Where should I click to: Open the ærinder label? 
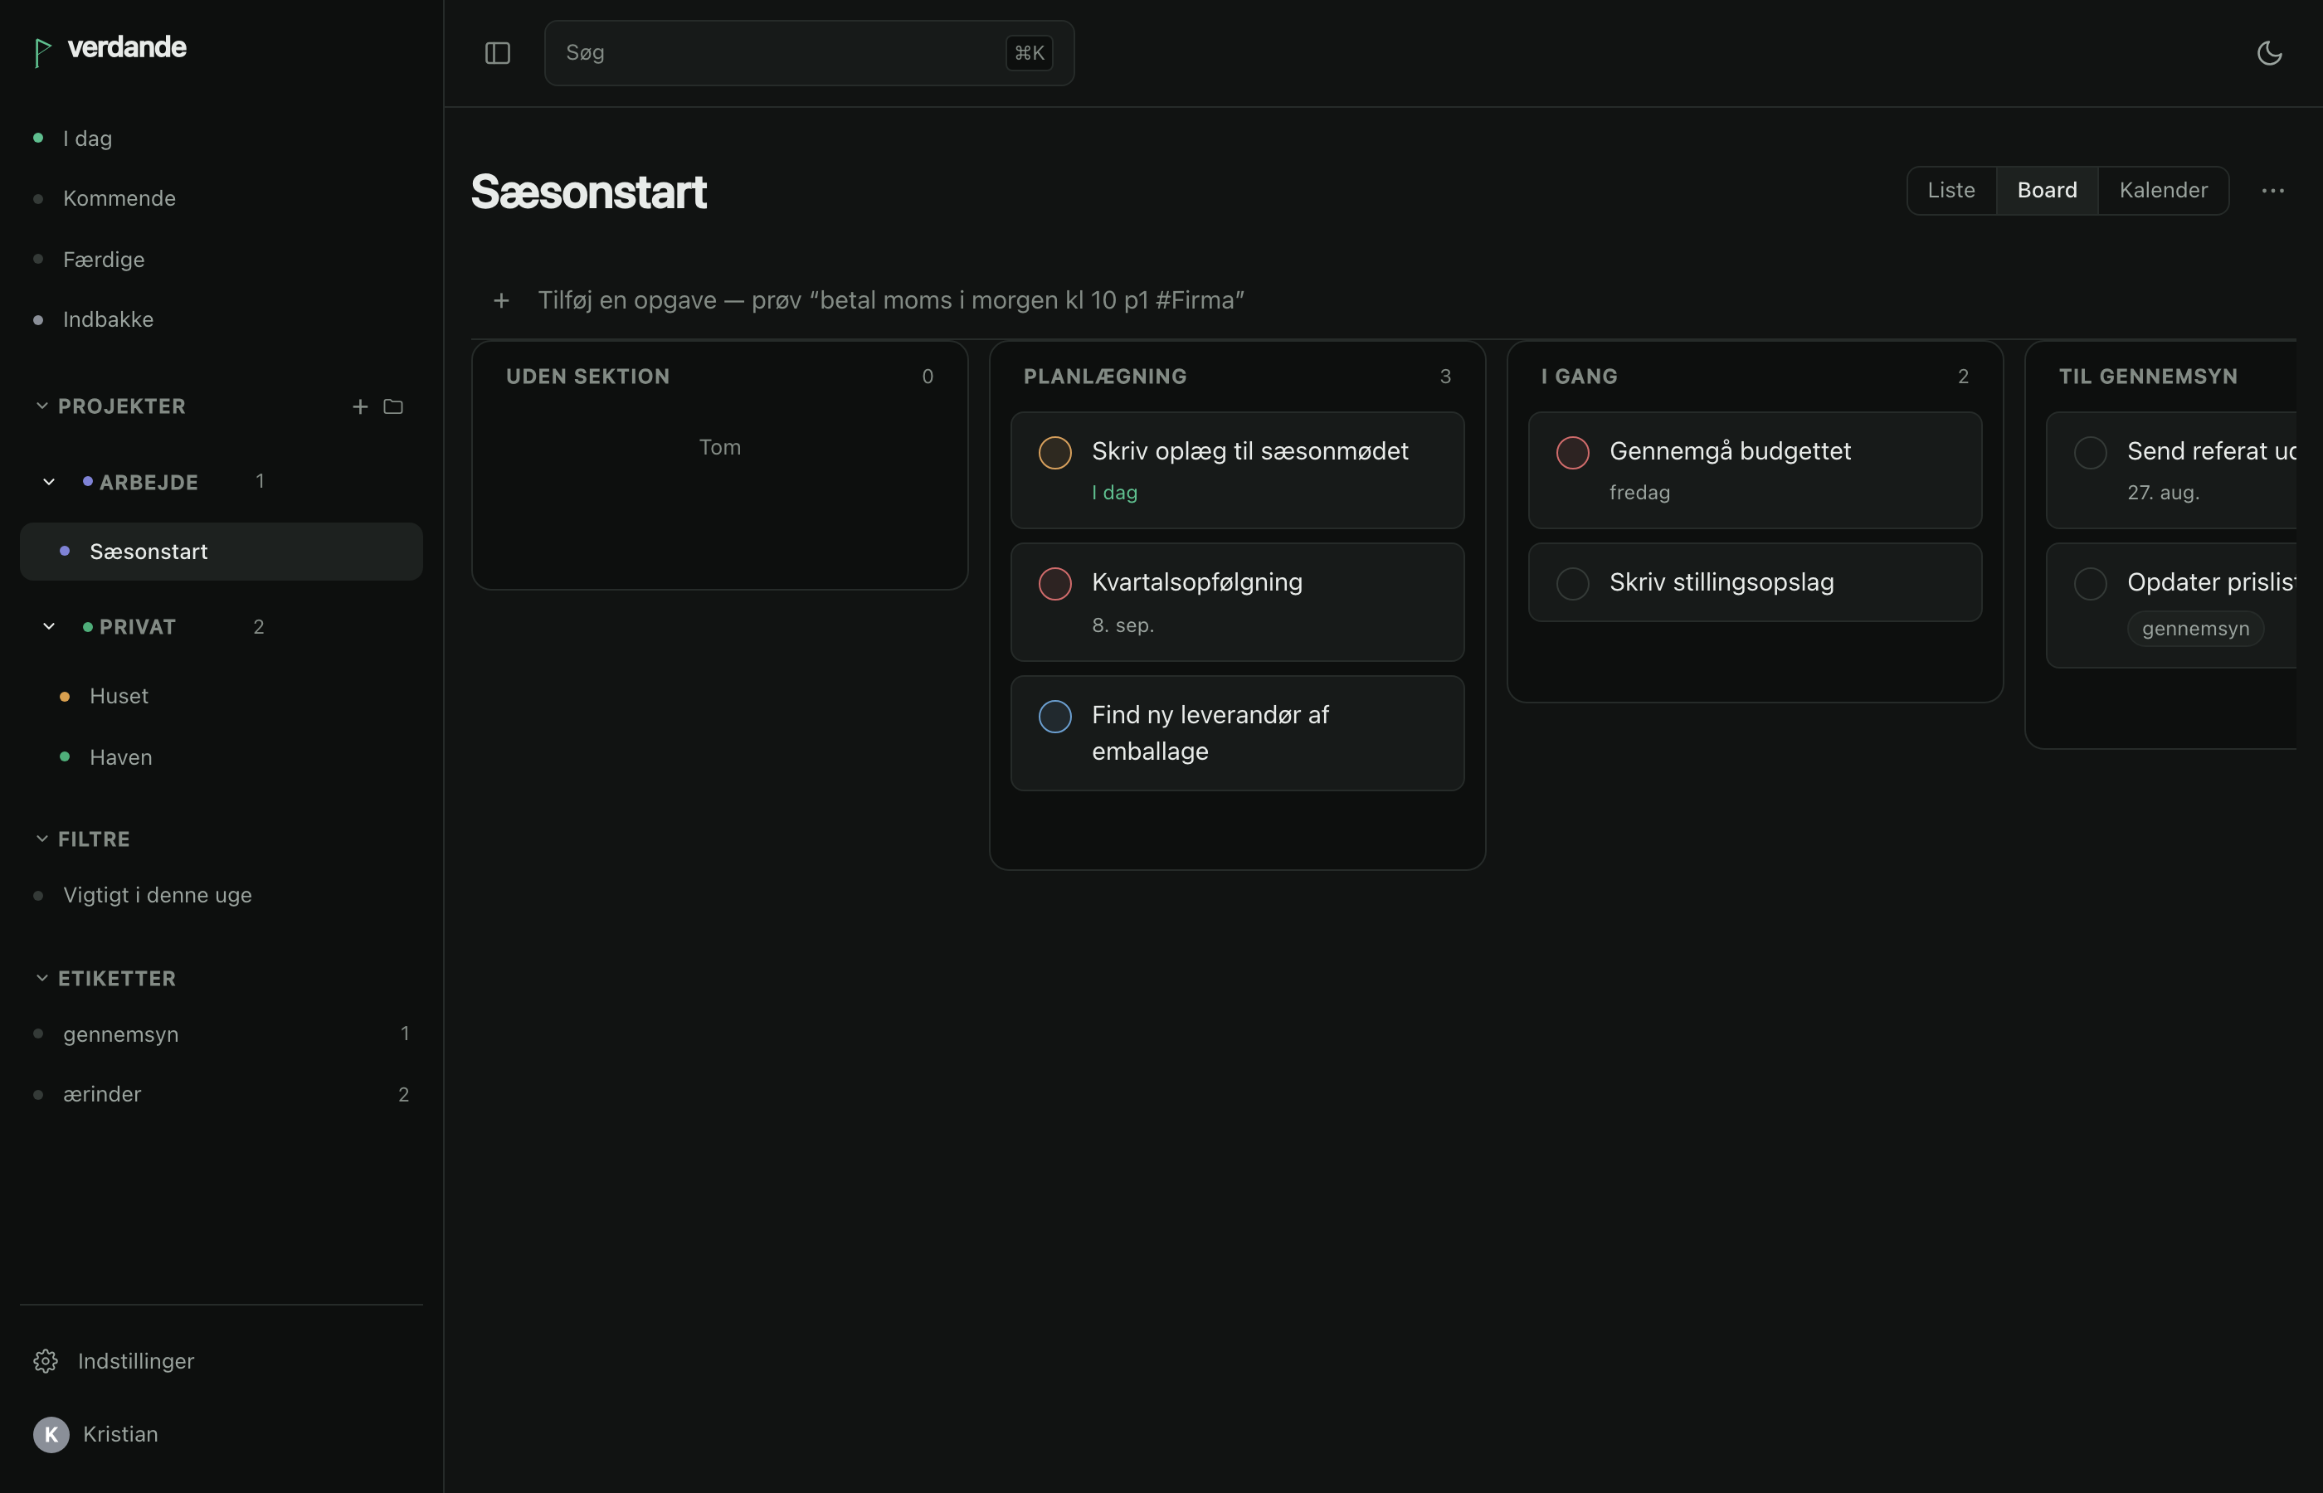(x=221, y=1095)
